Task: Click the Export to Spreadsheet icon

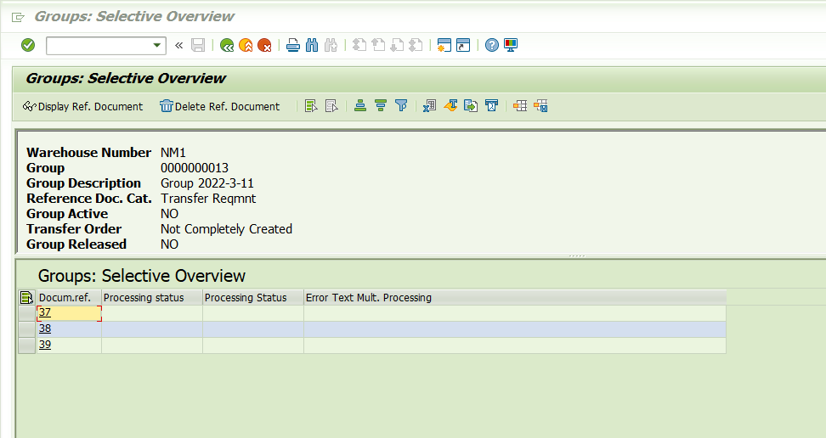Action: (429, 106)
